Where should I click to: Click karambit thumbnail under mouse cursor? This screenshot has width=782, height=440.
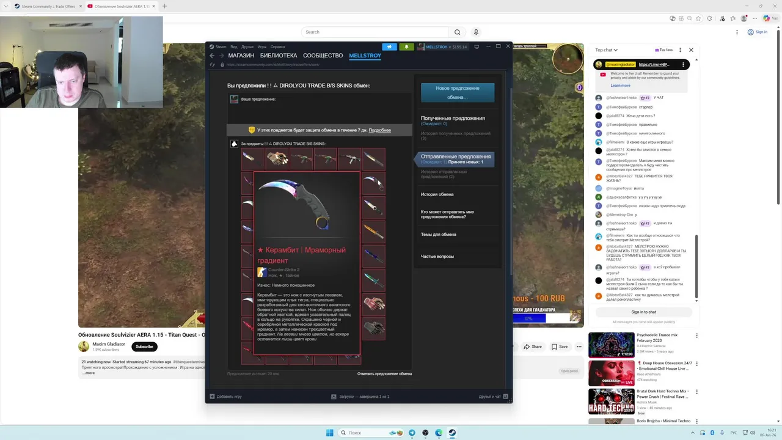[x=374, y=183]
